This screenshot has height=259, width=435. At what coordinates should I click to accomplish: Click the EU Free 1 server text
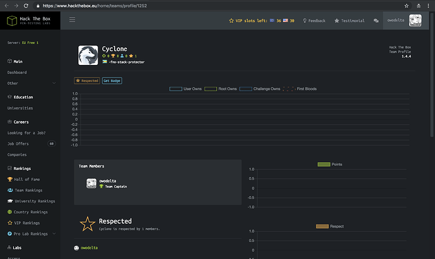pos(30,43)
